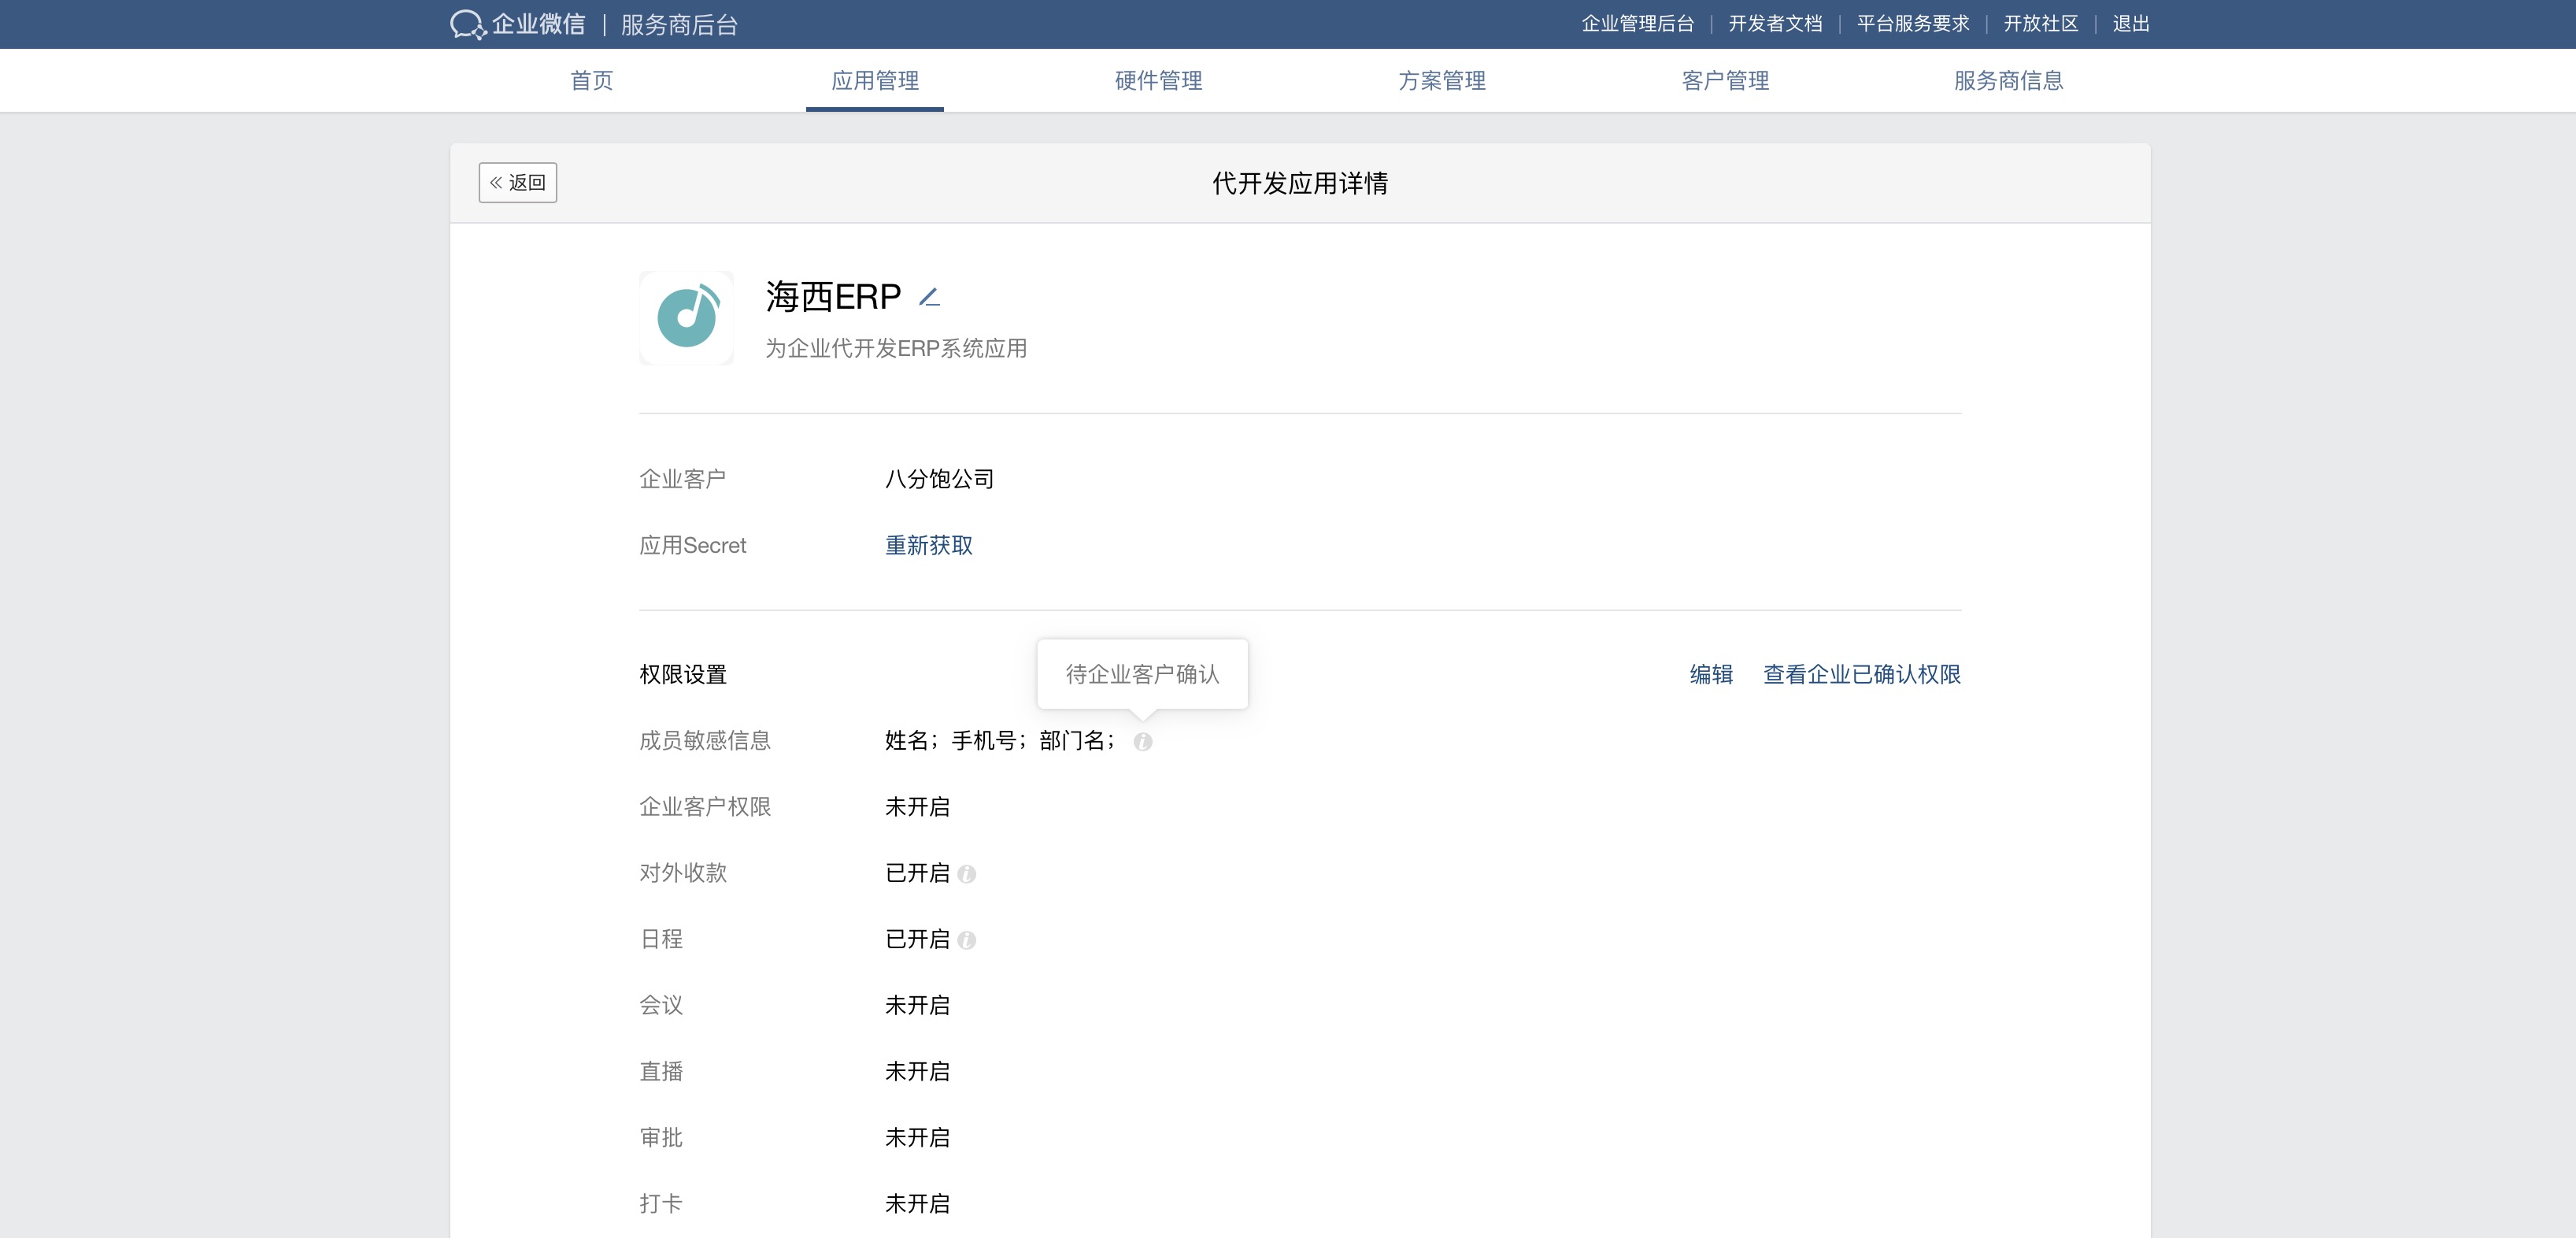Switch to the 应用管理 tab
Viewport: 2576px width, 1238px height.
tap(875, 80)
